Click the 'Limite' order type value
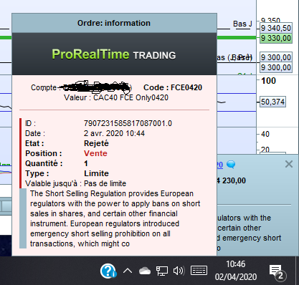 click(96, 173)
